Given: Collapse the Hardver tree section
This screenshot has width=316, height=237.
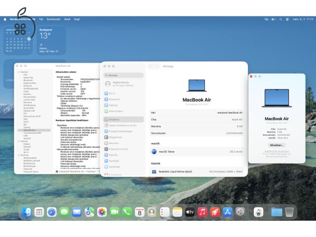Looking at the screenshot, I should pyautogui.click(x=19, y=72).
